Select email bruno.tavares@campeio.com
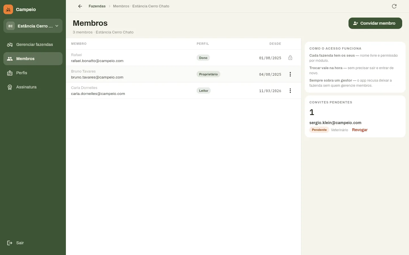Screen dimensions: 409x255 (97, 77)
